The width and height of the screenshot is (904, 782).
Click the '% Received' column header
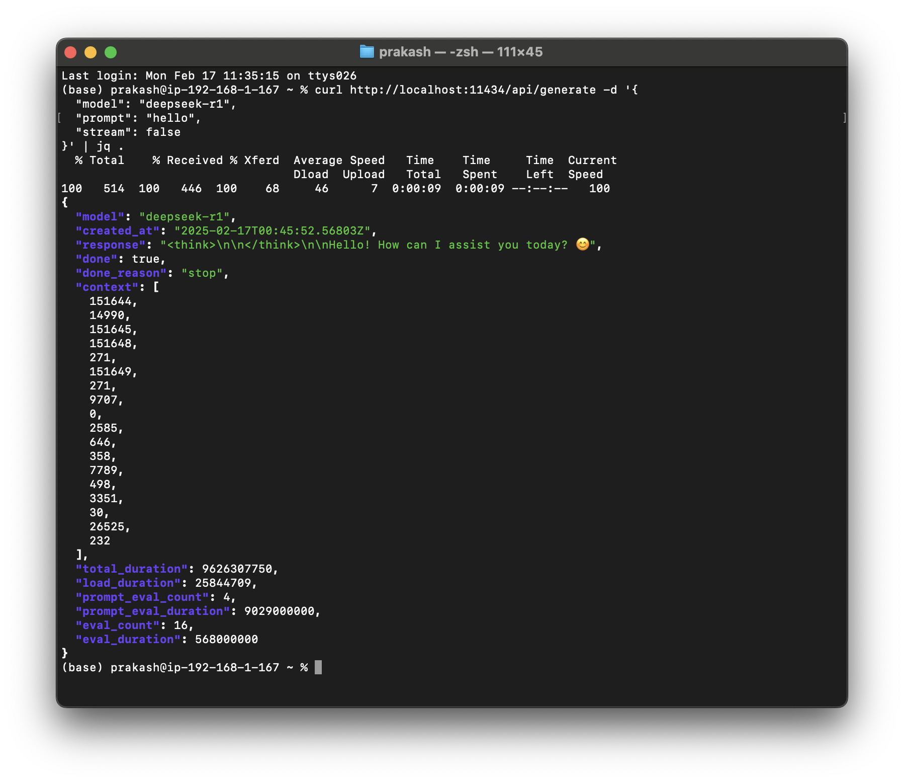point(188,161)
